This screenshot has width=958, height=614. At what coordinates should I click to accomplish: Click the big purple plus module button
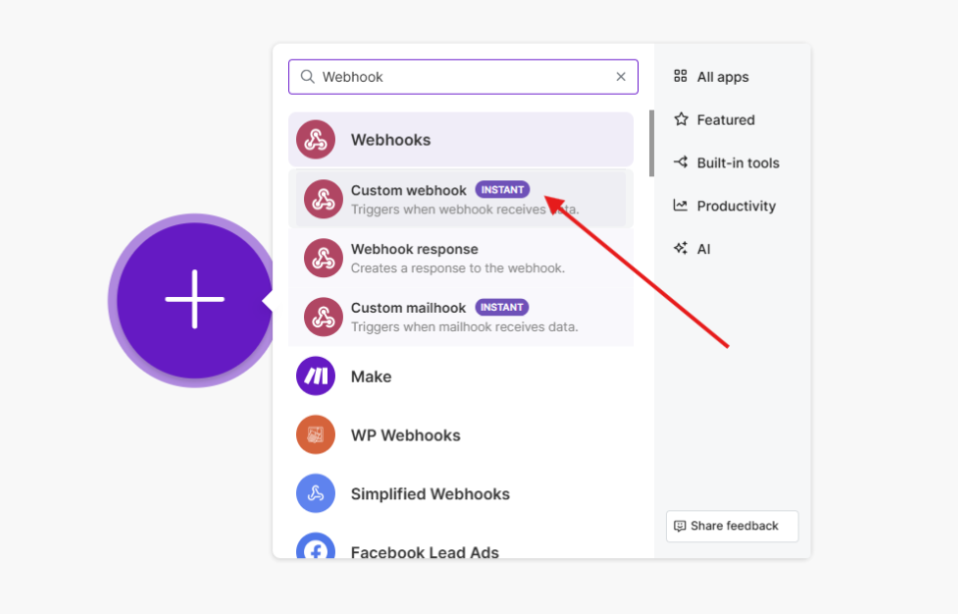(x=194, y=300)
